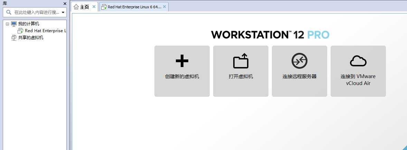Switch to the Red Hat Enterprise Linux 6 64 tab
Image resolution: width=407 pixels, height=150 pixels.
click(134, 7)
